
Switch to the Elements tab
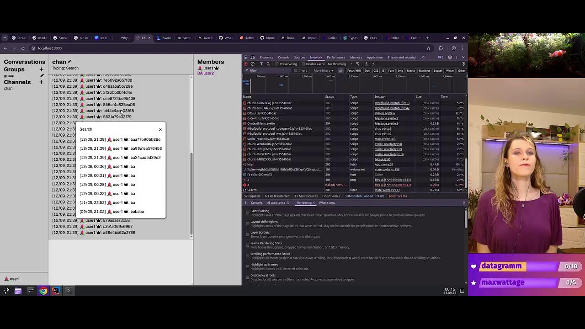(x=266, y=58)
